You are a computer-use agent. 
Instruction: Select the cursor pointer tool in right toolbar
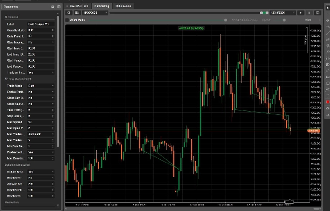coord(327,8)
